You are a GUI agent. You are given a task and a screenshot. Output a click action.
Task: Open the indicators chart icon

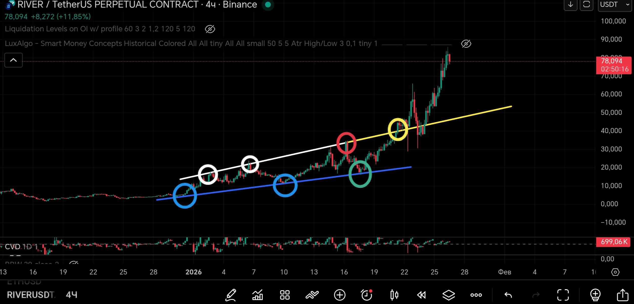point(257,295)
